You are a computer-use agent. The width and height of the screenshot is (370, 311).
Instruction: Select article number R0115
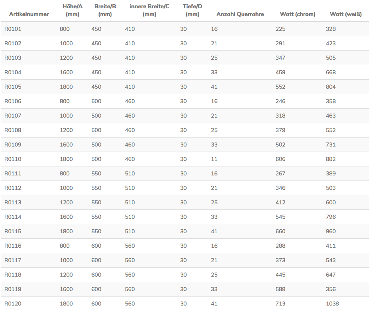pyautogui.click(x=13, y=231)
